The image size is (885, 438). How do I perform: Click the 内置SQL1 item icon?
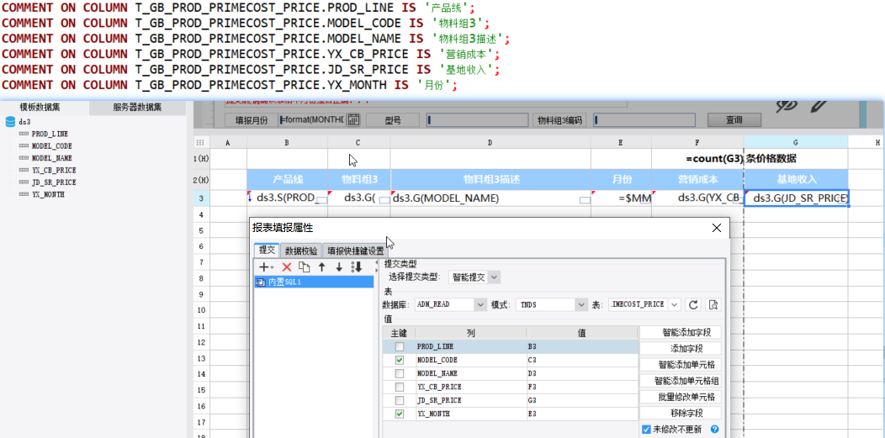[x=261, y=282]
